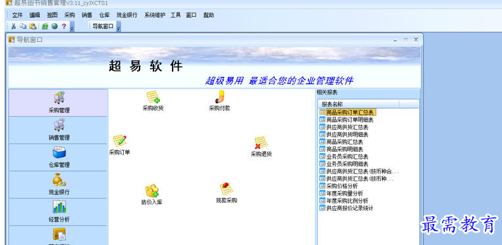Expand the first toolbar's overflow arrow
The image size is (502, 245).
pos(72,27)
